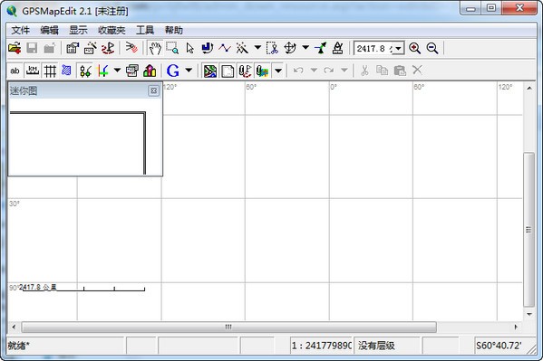This screenshot has height=361, width=543.
Task: Click the mini map viewport rectangle
Action: (78, 143)
